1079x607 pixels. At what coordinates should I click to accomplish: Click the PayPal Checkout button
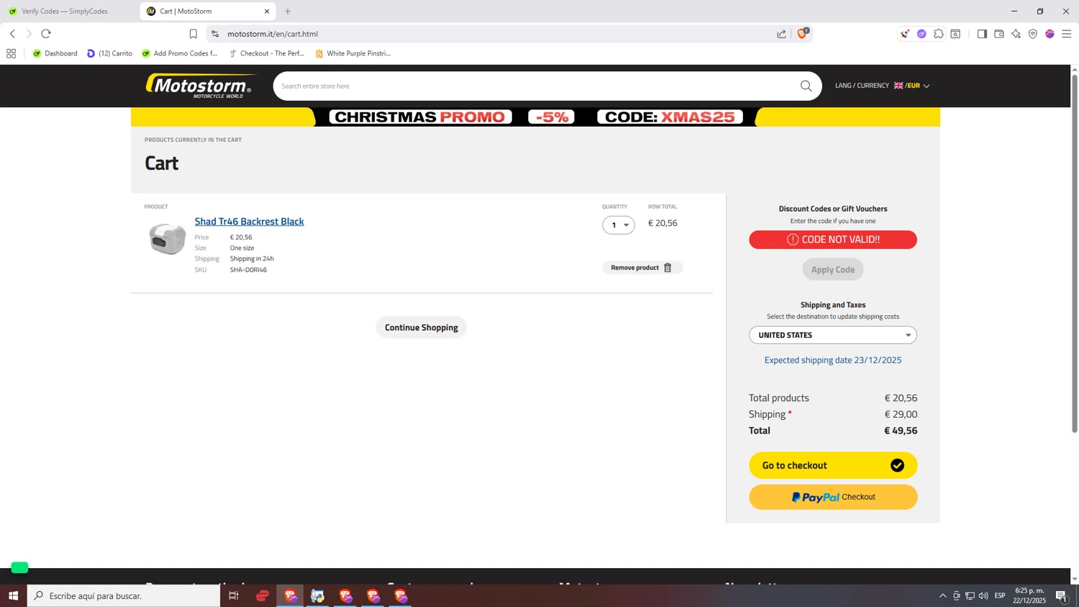click(833, 497)
